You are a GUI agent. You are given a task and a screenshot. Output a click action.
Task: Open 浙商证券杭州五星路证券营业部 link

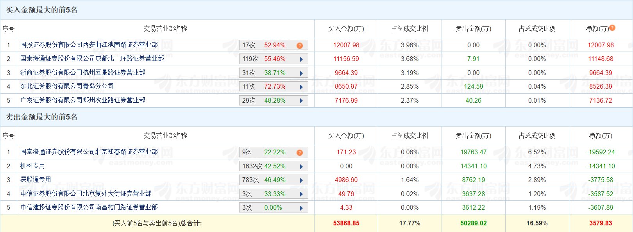83,73
